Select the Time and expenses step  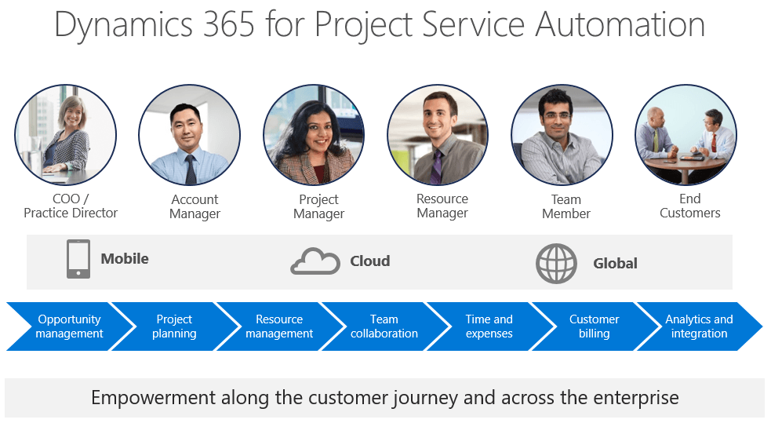pos(489,326)
